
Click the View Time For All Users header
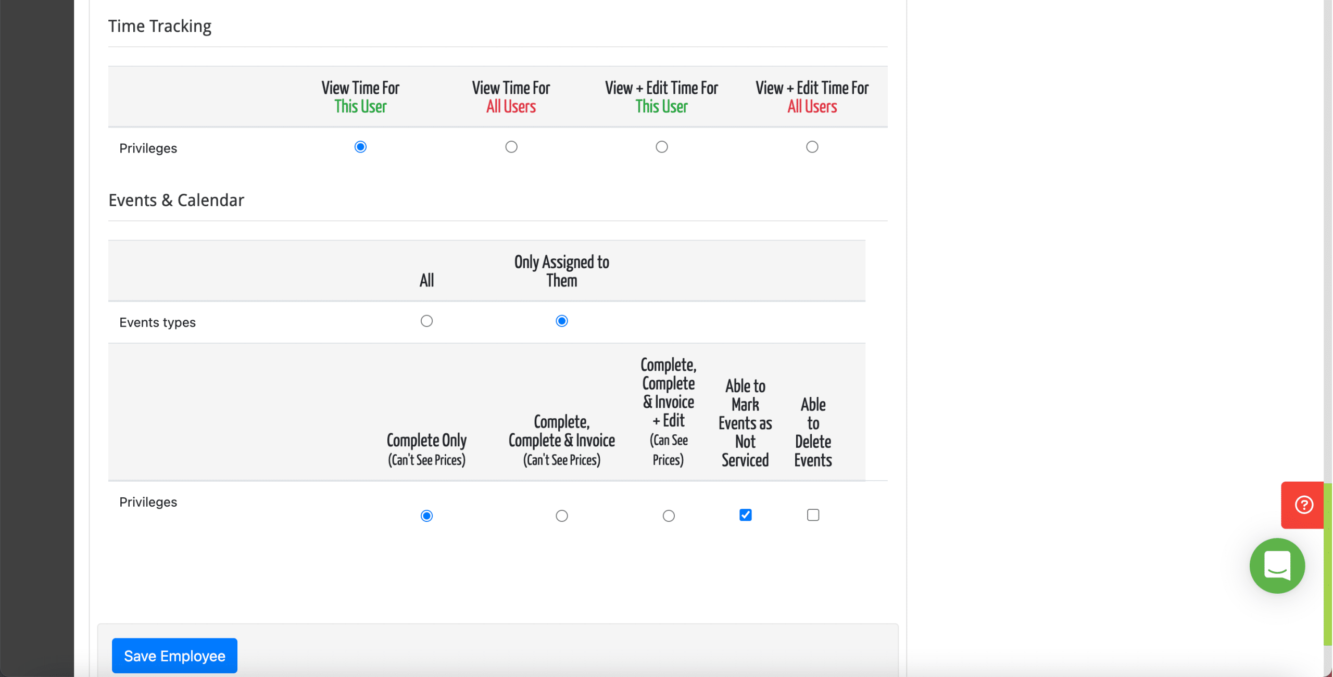[x=511, y=97]
